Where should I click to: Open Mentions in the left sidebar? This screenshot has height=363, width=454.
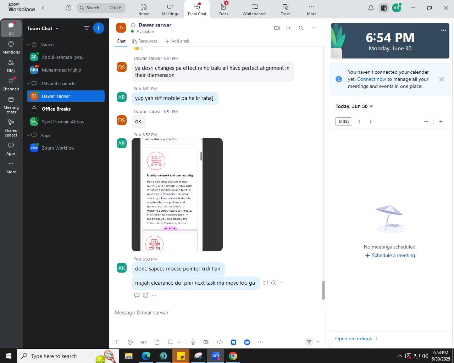pyautogui.click(x=11, y=47)
